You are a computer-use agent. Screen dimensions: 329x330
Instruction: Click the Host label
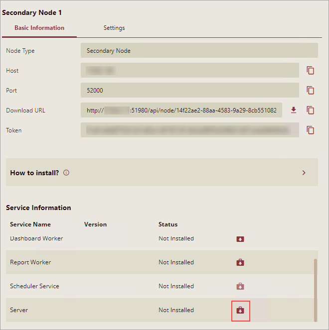pyautogui.click(x=12, y=71)
